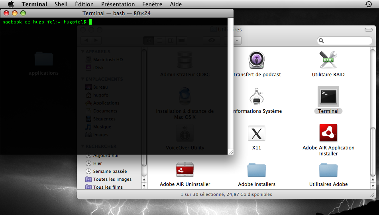Select the Administrateur ODBC icon behind Terminal

185,60
